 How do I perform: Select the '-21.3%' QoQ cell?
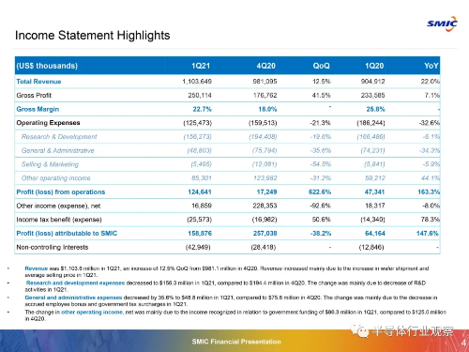[321, 123]
